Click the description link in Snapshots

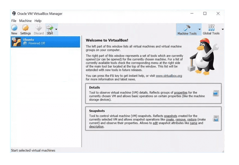pos(96,127)
